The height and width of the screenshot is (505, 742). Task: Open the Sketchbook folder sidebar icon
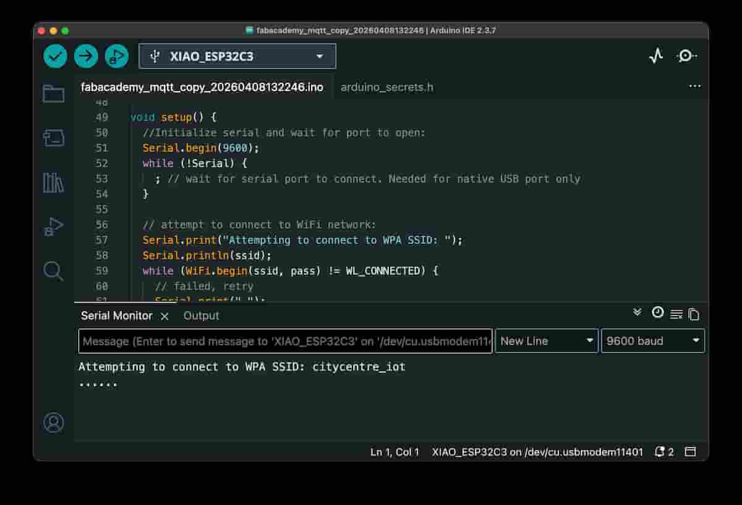(54, 94)
